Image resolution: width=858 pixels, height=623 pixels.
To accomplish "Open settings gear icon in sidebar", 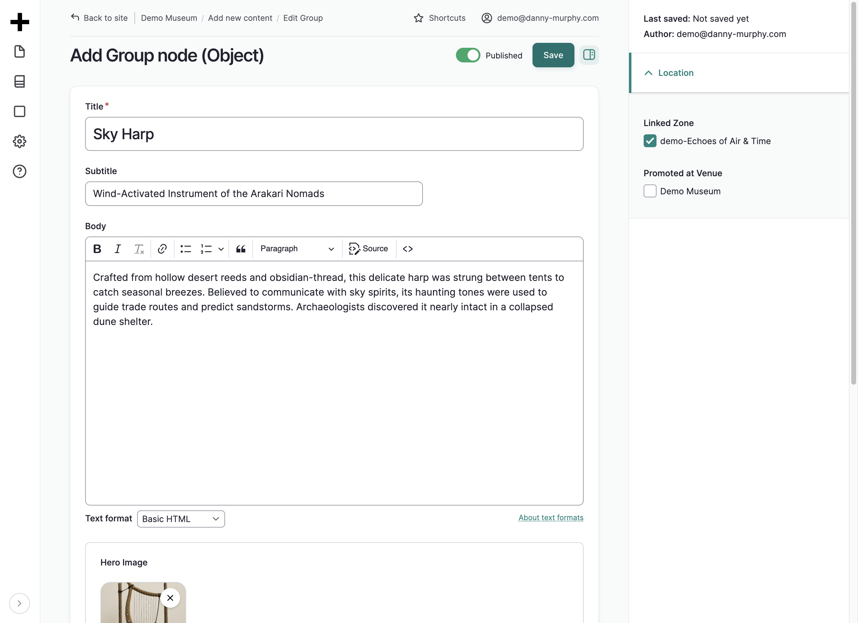I will pyautogui.click(x=20, y=141).
